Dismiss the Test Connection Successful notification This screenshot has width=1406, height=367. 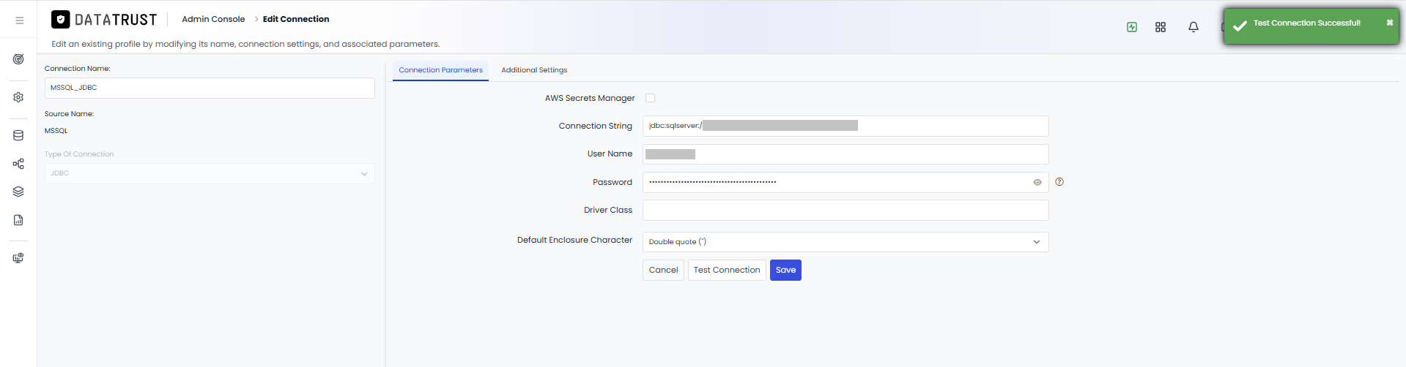(x=1389, y=23)
